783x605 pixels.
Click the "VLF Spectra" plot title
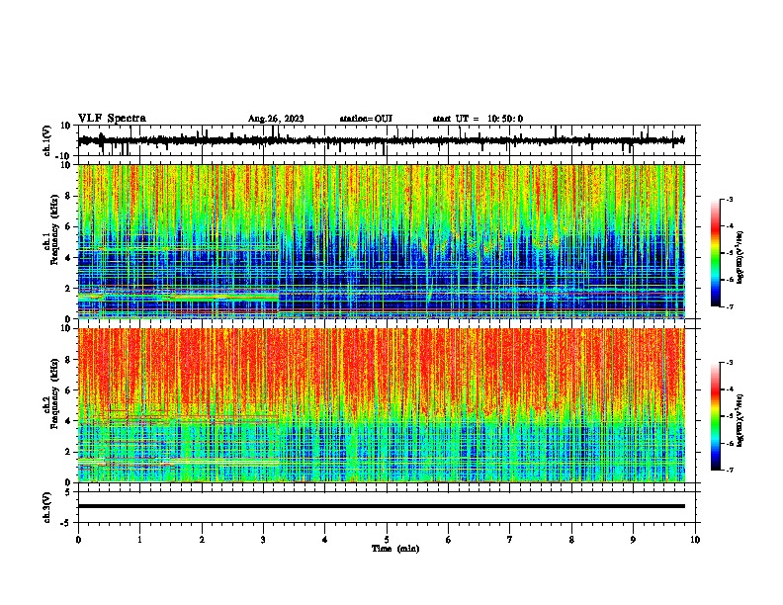pos(112,119)
